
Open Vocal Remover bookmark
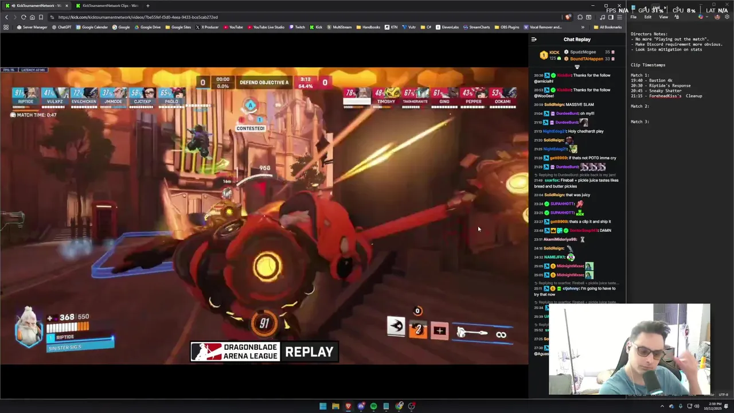coord(542,27)
